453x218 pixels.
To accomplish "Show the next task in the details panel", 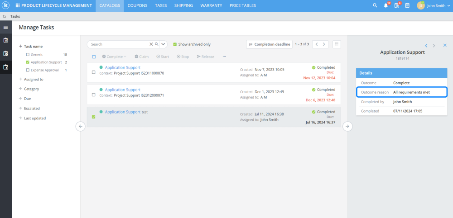I will click(x=434, y=46).
